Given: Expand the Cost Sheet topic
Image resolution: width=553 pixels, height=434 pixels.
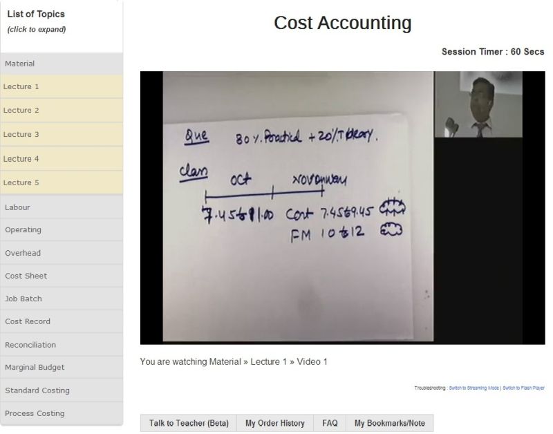Looking at the screenshot, I should click(62, 276).
